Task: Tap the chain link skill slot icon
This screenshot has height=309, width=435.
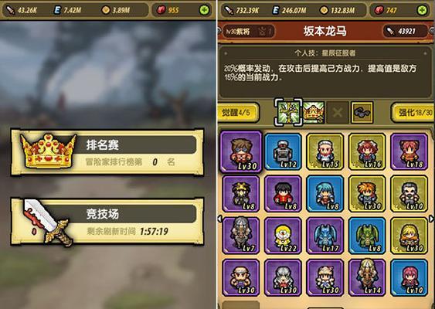Action: (x=362, y=112)
